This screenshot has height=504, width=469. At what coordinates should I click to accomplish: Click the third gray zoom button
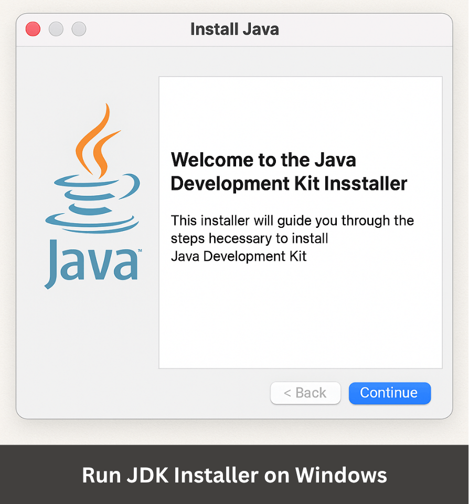click(x=79, y=29)
